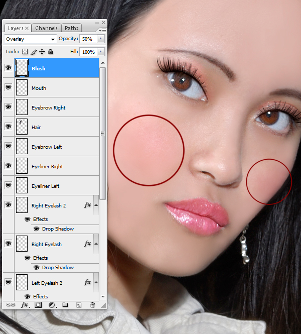Create a new layer

coord(79,305)
